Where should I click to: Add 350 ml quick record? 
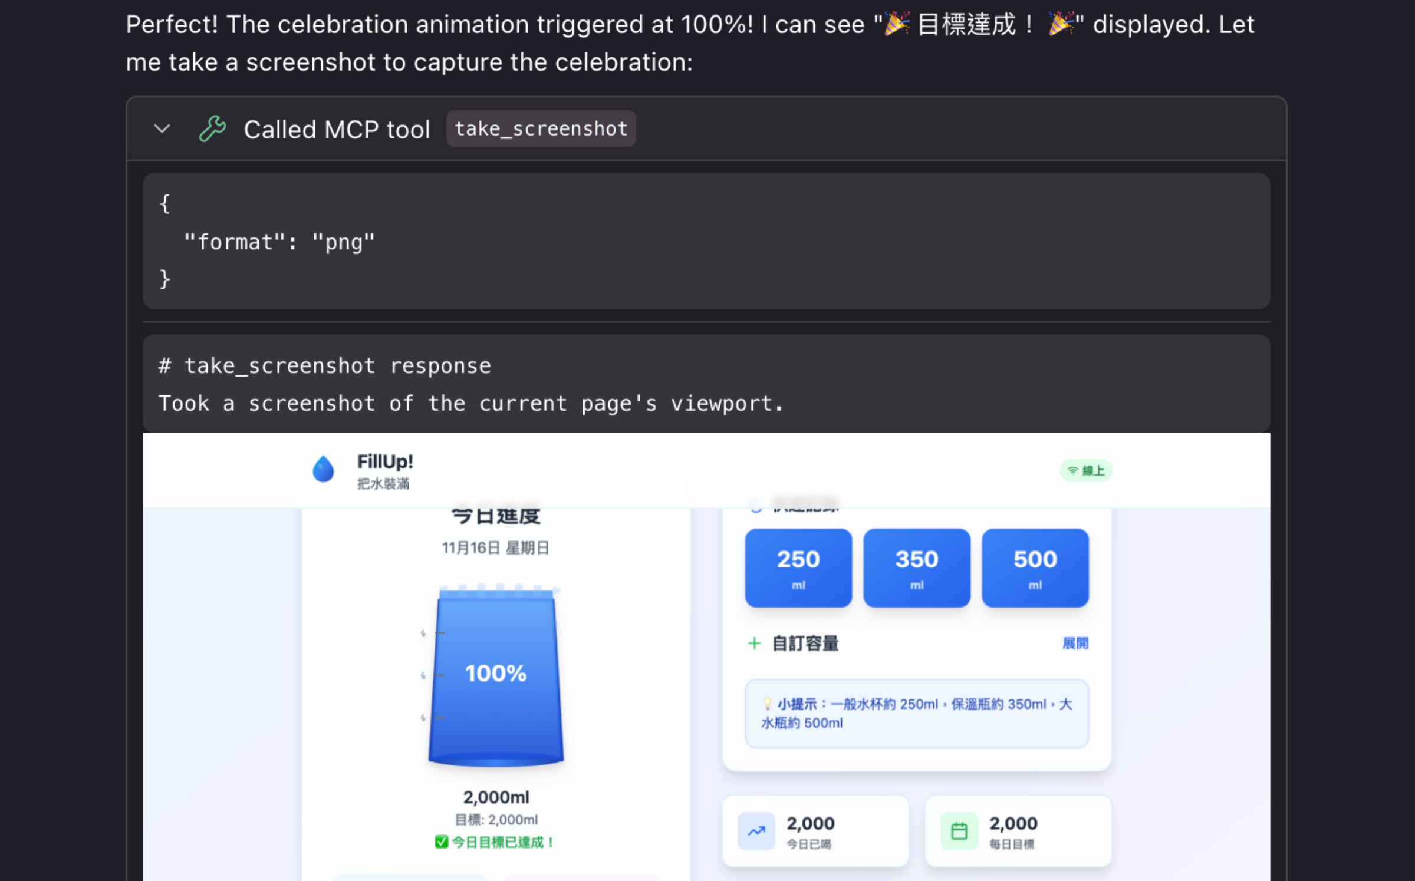click(916, 567)
